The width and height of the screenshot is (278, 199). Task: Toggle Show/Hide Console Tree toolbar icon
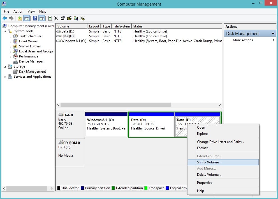point(27,18)
